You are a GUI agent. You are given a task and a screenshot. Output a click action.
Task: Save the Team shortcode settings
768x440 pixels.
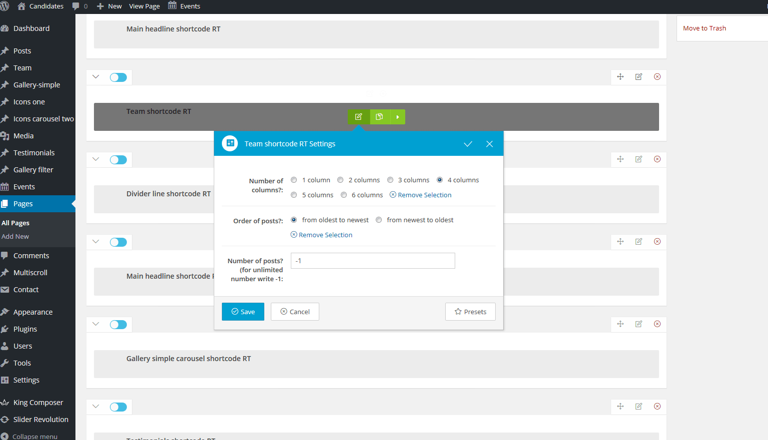(x=243, y=312)
